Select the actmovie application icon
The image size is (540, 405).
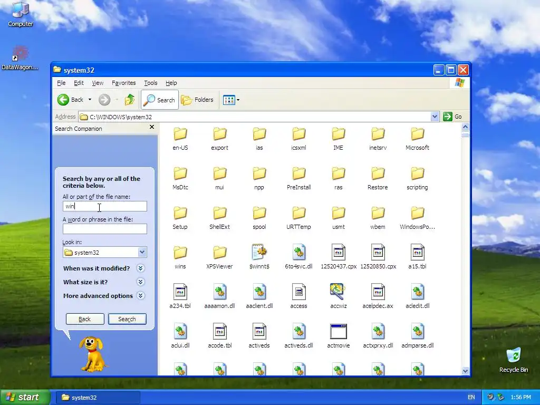coord(339,331)
